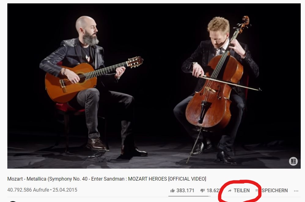Click the MH channel watermark in video

[293, 161]
